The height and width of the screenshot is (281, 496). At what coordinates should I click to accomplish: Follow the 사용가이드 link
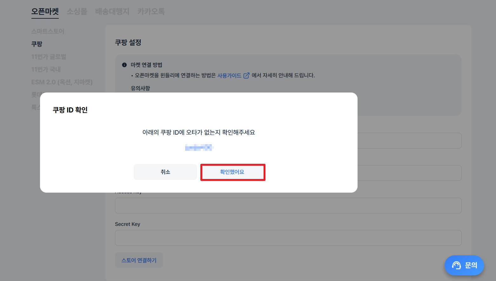pos(229,75)
